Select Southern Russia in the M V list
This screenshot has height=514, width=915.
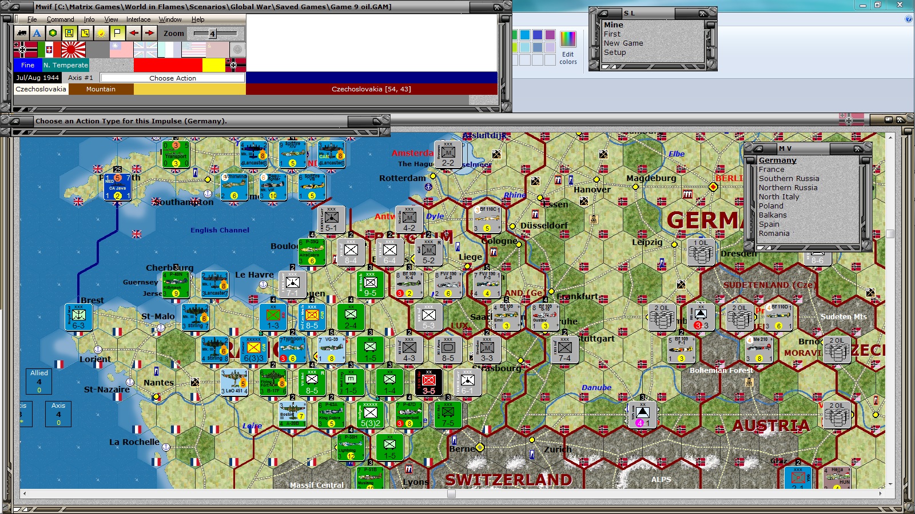coord(789,179)
